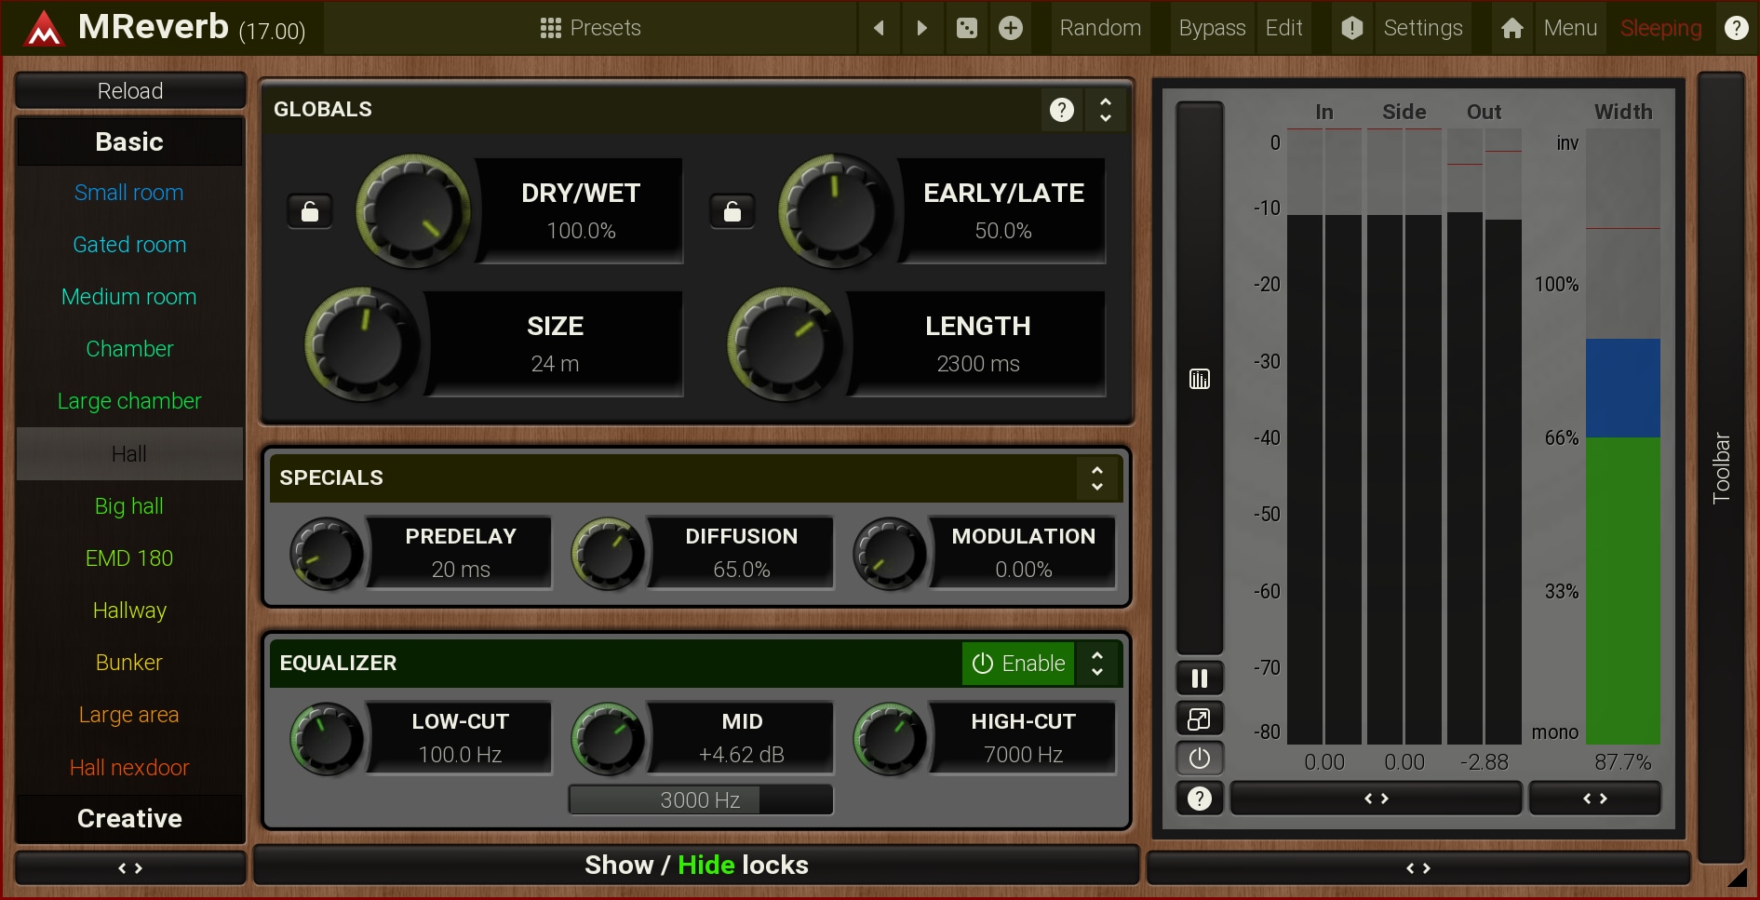The image size is (1760, 900).
Task: Click the meter popup window icon
Action: point(1200,719)
